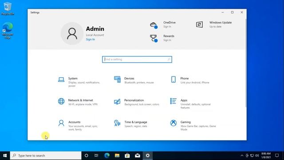Open the Phone category title
The width and height of the screenshot is (284, 160).
[x=185, y=78]
